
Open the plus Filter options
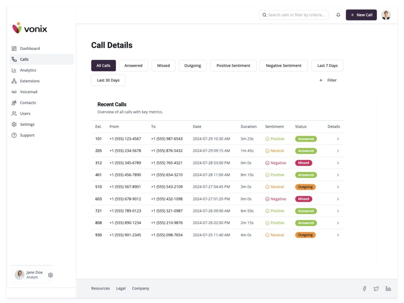(328, 80)
